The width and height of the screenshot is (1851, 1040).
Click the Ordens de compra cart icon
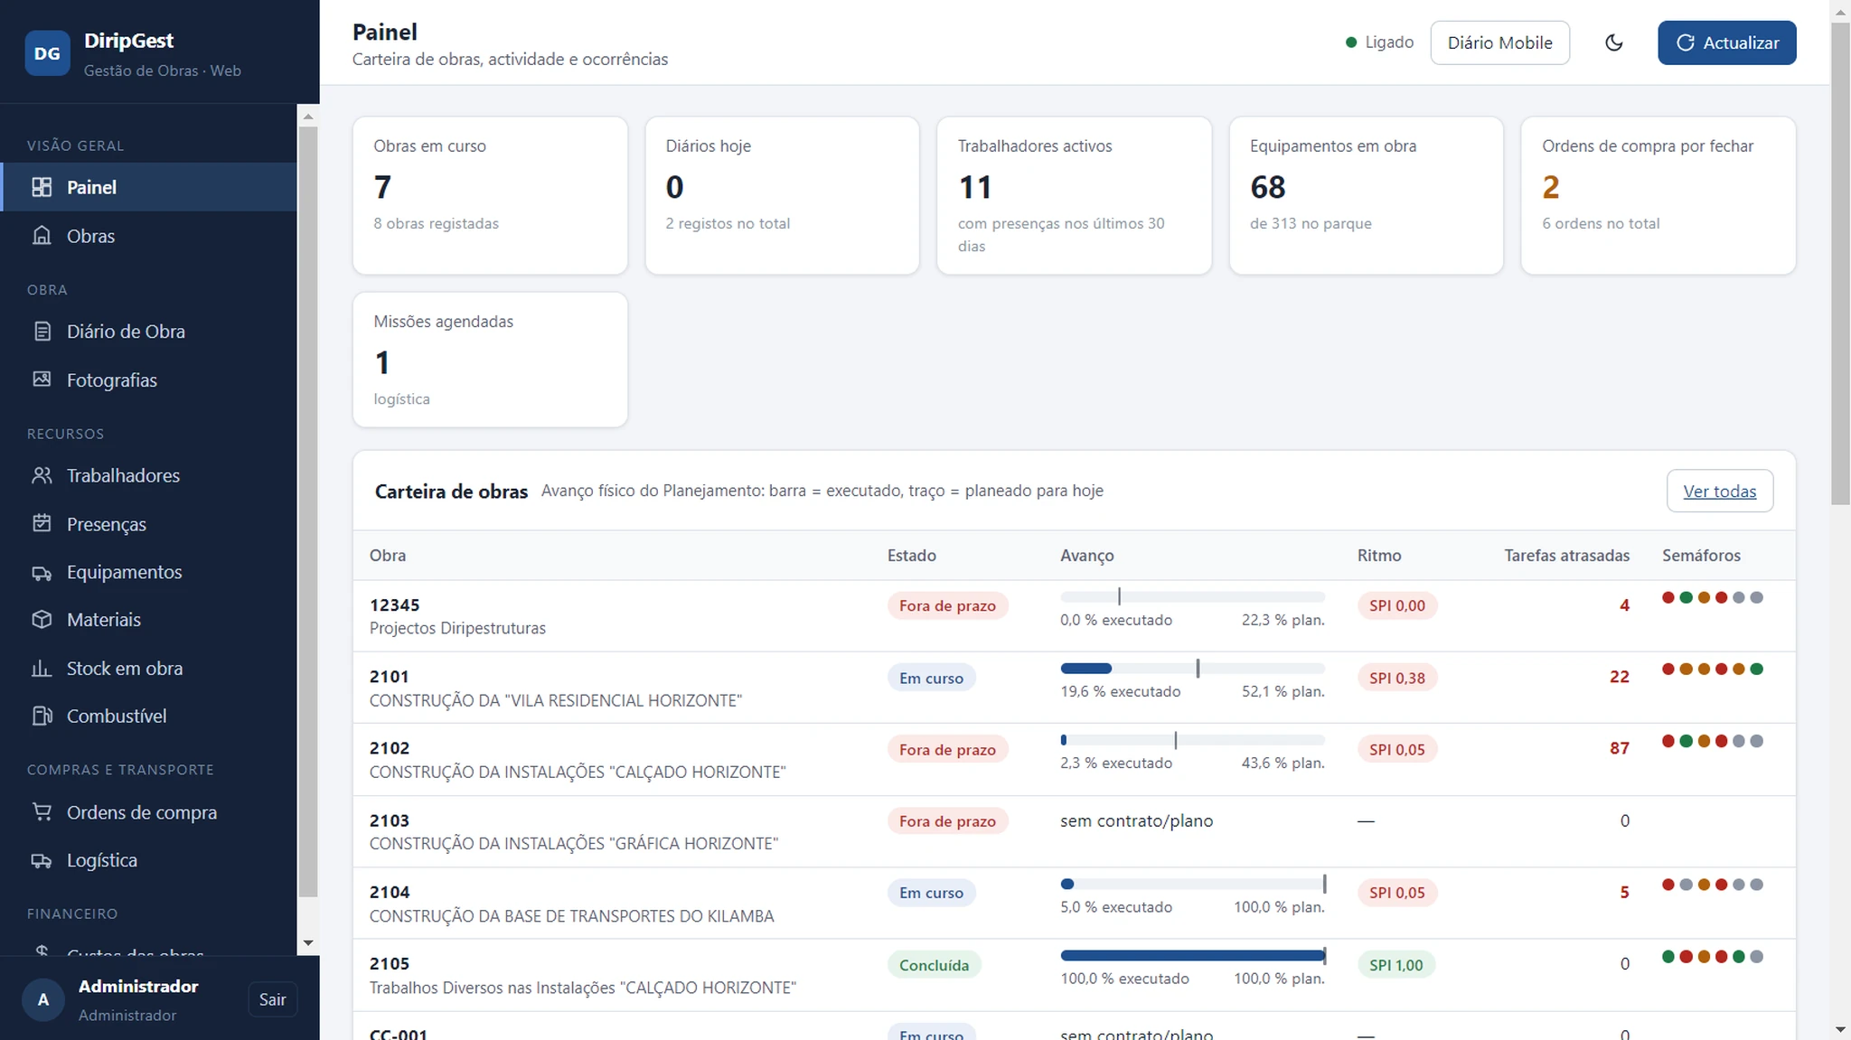[42, 812]
